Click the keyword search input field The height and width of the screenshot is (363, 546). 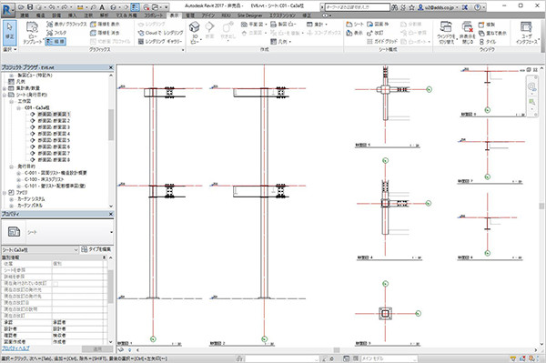click(358, 7)
